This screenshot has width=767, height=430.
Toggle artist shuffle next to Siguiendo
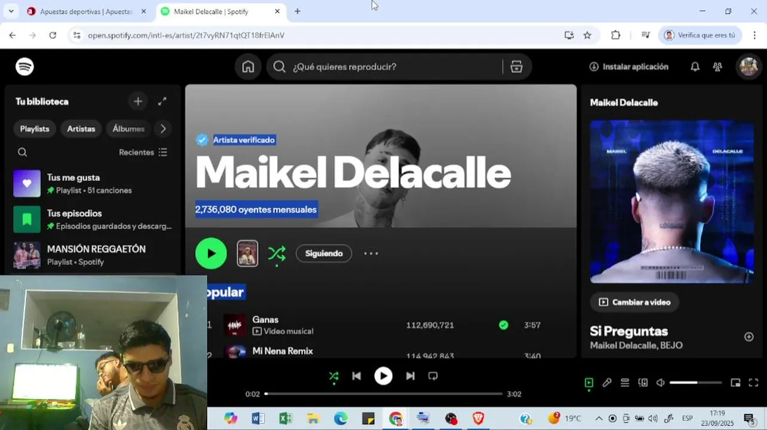pos(277,253)
